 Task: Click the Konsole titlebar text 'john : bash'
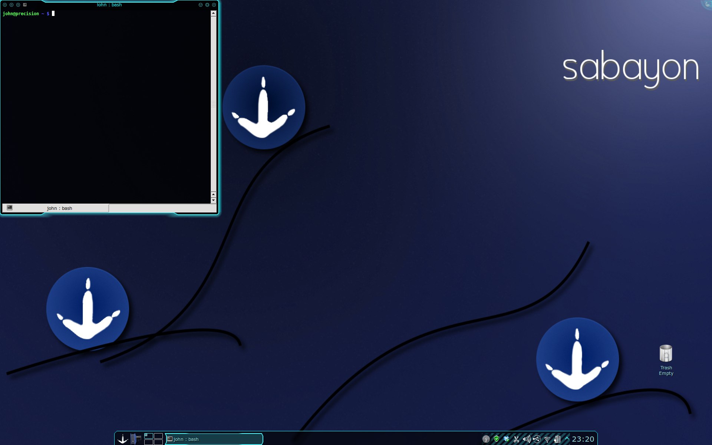tap(109, 5)
